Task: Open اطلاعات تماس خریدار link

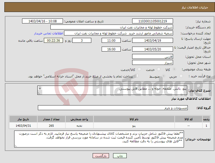Action: (49, 33)
